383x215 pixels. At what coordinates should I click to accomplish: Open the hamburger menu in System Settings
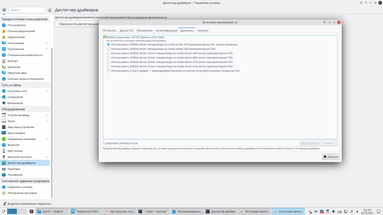point(4,10)
